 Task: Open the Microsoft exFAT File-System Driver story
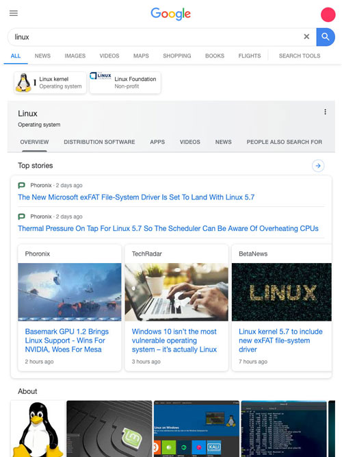coord(136,197)
